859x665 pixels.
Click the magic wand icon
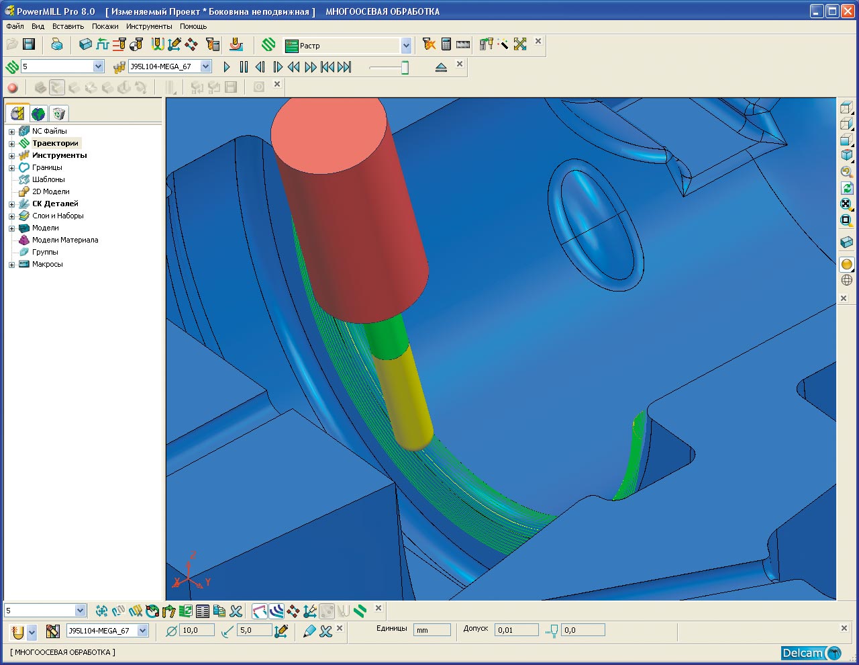pos(503,44)
